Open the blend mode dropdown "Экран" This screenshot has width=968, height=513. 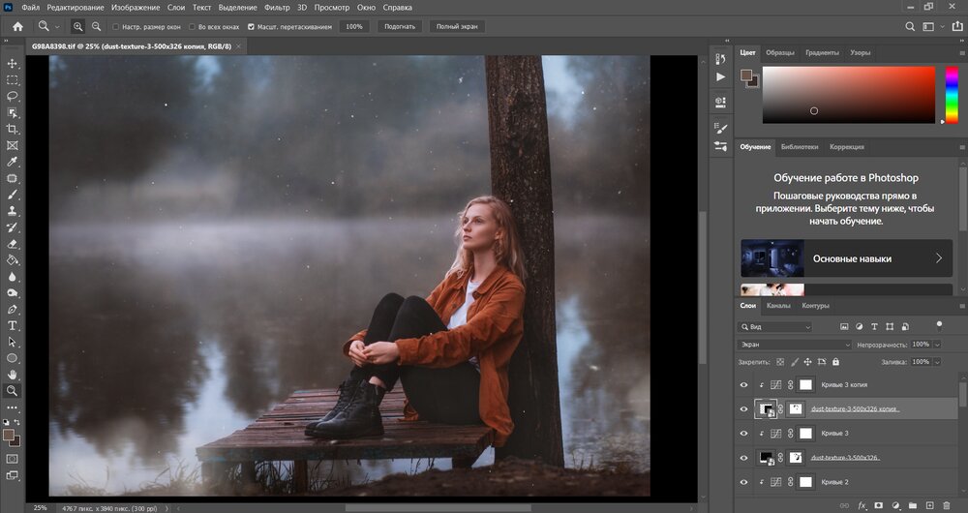[794, 345]
